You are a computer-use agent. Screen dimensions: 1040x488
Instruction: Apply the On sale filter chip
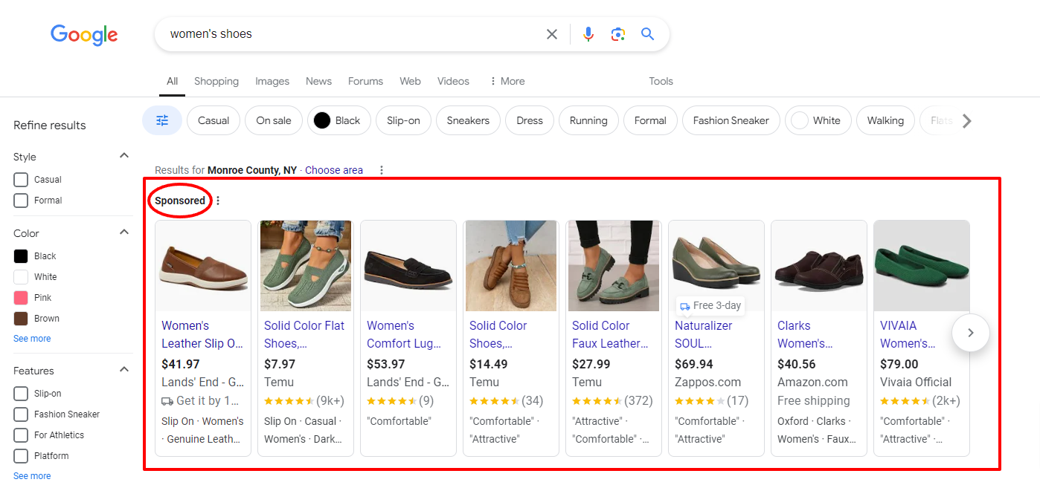pyautogui.click(x=274, y=120)
